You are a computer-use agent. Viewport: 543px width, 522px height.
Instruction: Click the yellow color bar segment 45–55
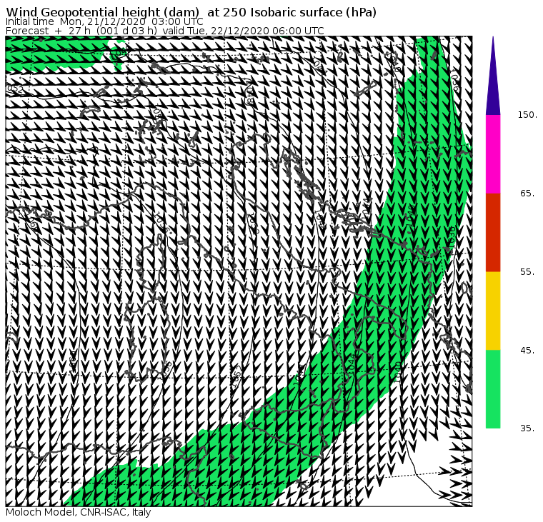[x=493, y=311]
